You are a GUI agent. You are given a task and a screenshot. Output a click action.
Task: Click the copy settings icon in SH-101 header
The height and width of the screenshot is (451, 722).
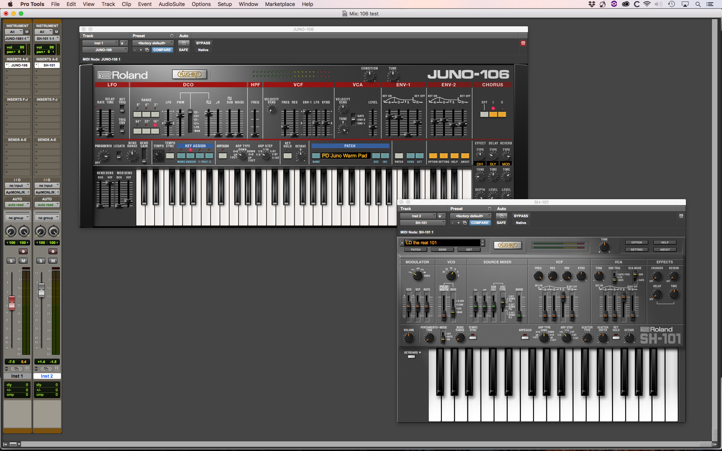click(x=465, y=223)
